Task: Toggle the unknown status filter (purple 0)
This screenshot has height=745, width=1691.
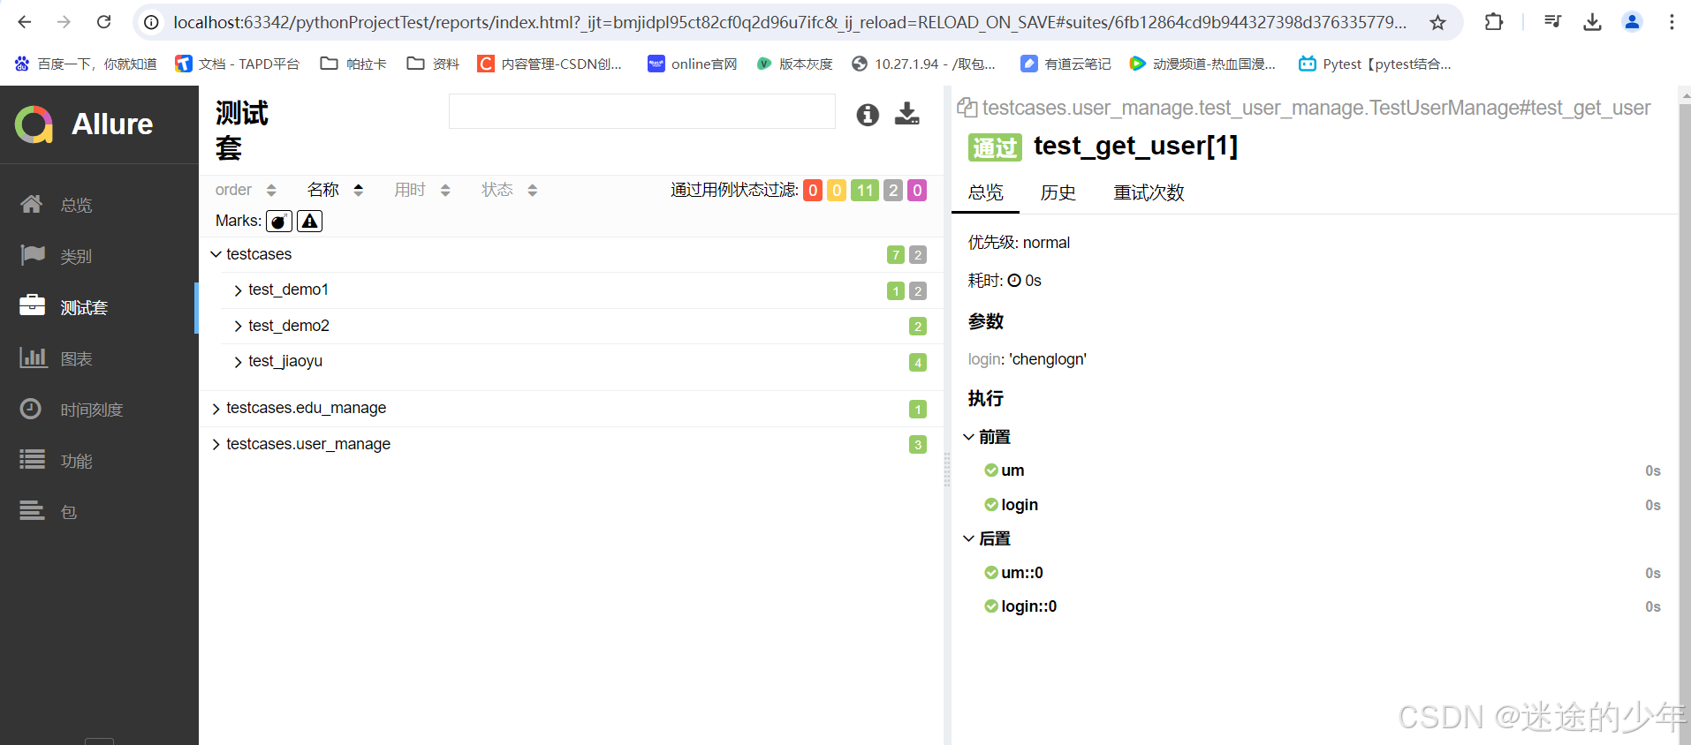Action: [917, 190]
